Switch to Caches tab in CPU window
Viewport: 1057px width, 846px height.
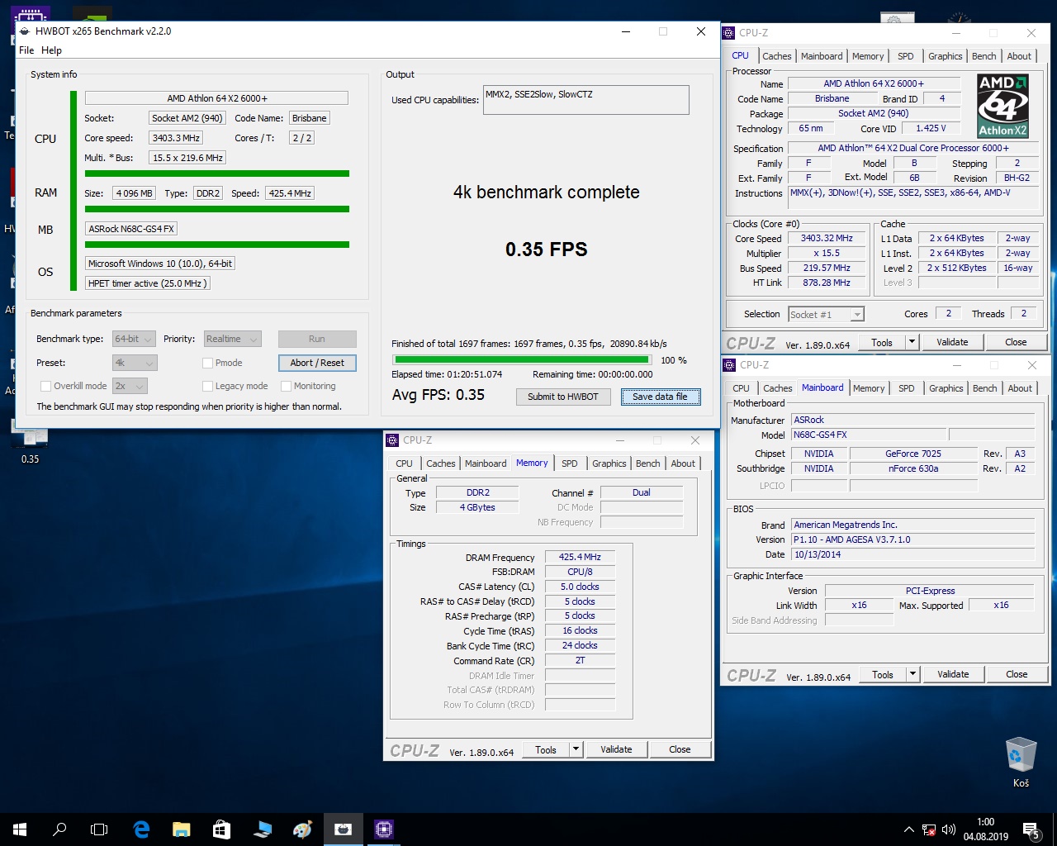pyautogui.click(x=777, y=56)
